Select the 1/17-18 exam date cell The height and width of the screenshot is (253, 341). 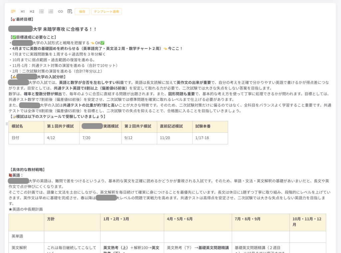(202, 138)
